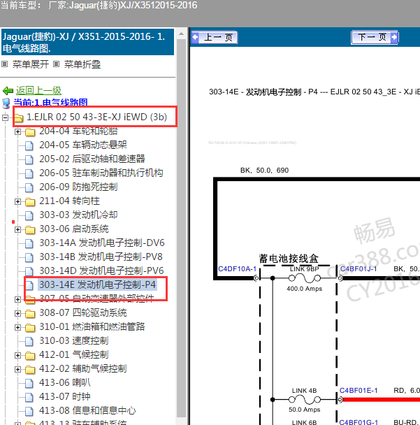Click connector label C4BF01J-1
Screen dimensions: 420x425
click(359, 269)
